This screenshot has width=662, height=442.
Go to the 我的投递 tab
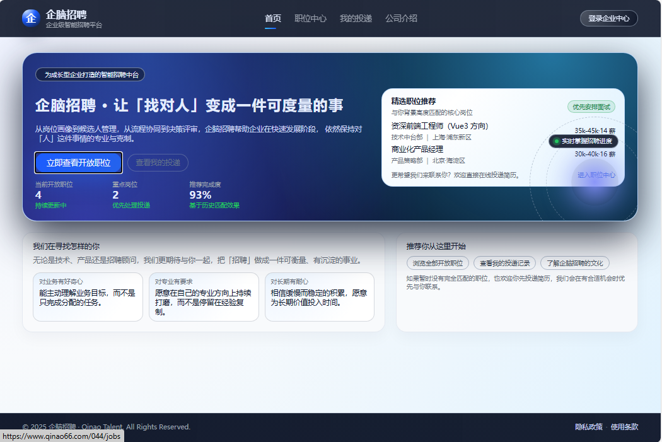pos(356,18)
